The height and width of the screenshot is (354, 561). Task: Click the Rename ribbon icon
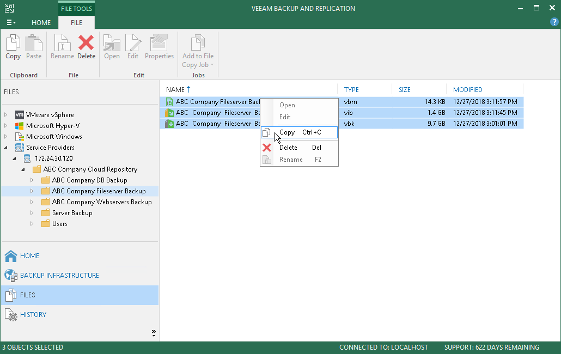click(62, 43)
